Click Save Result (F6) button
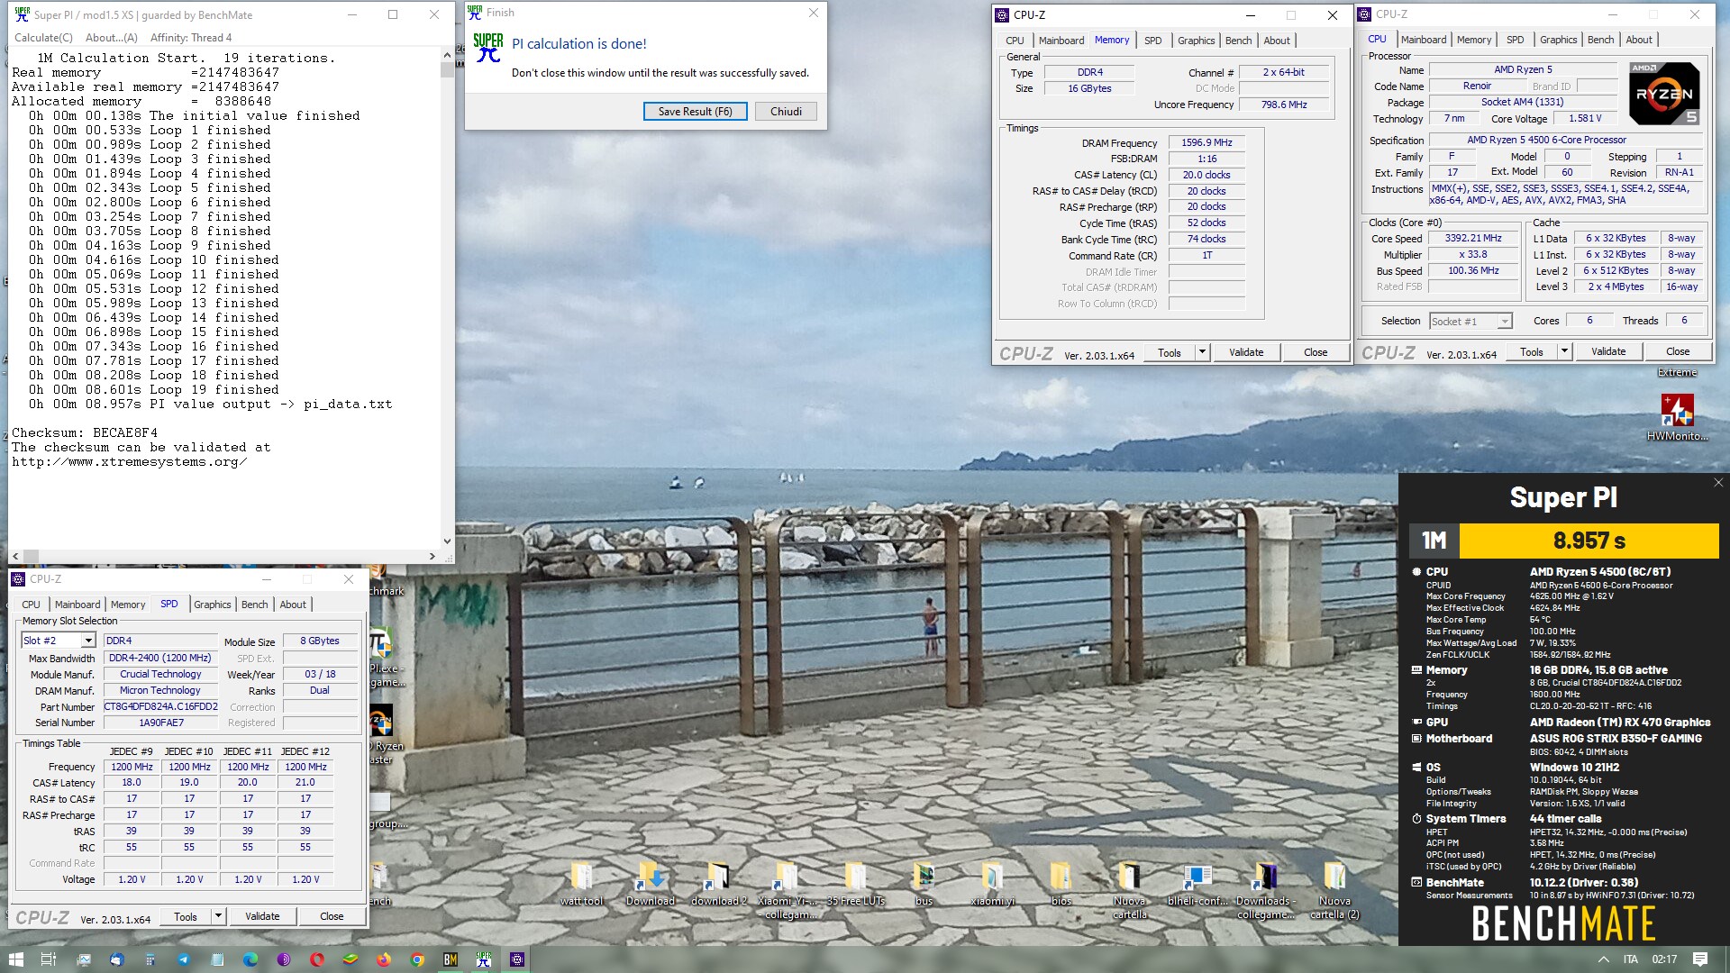 pos(695,112)
